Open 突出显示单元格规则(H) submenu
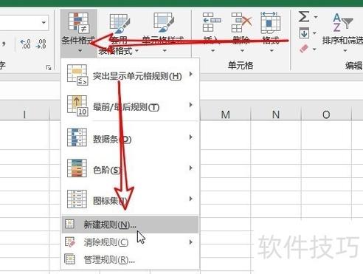 (x=130, y=75)
